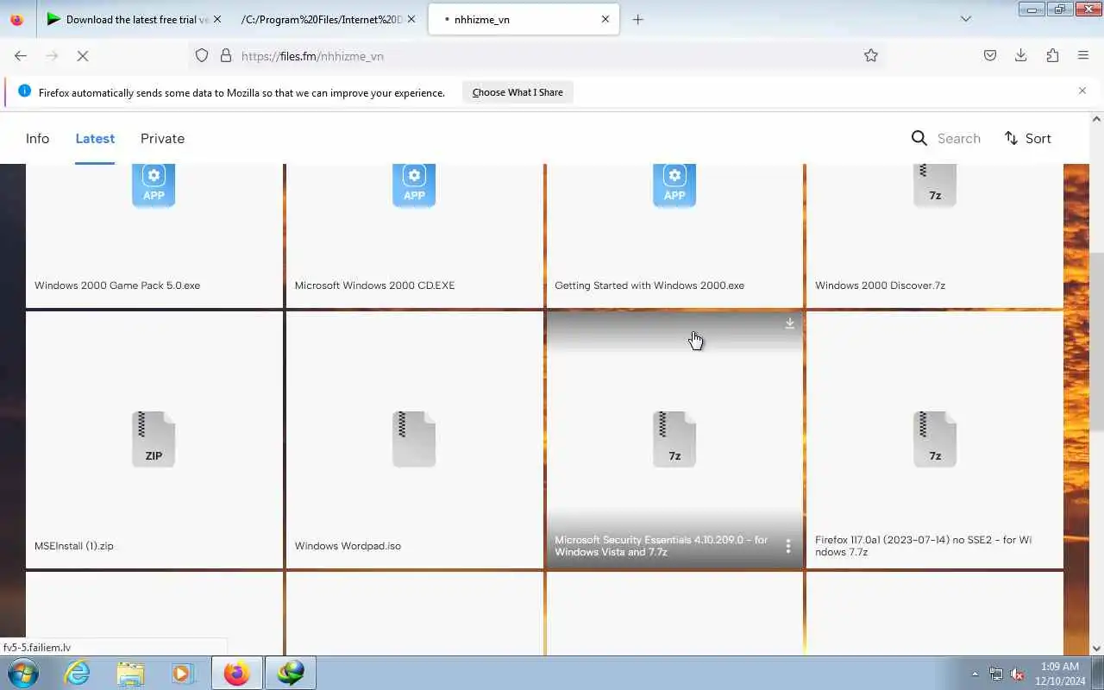The width and height of the screenshot is (1104, 690).
Task: Open Windows 2000 Game Pack 5.0.exe file name
Action: coord(117,285)
